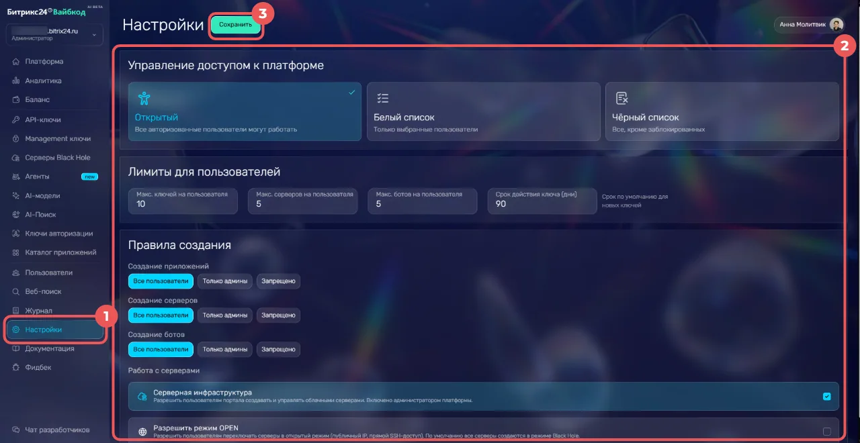Choose the Открытый access mode card
This screenshot has height=443, width=860.
(245, 111)
